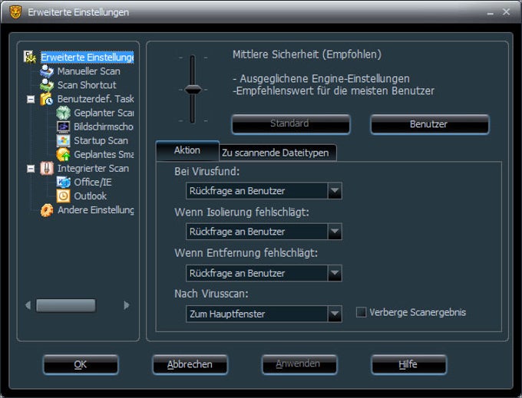The image size is (522, 398).
Task: Open Outlook scan settings
Action: pyautogui.click(x=91, y=196)
